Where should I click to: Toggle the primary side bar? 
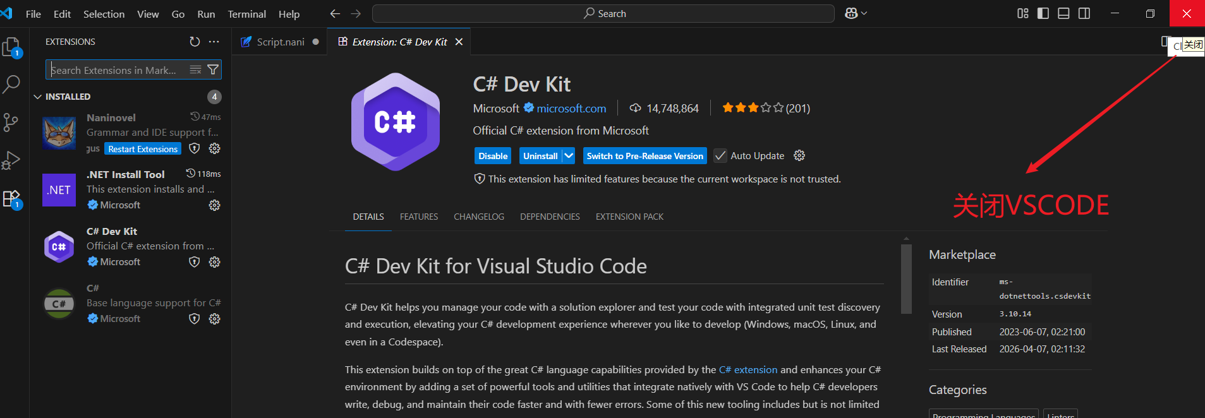coord(1043,13)
